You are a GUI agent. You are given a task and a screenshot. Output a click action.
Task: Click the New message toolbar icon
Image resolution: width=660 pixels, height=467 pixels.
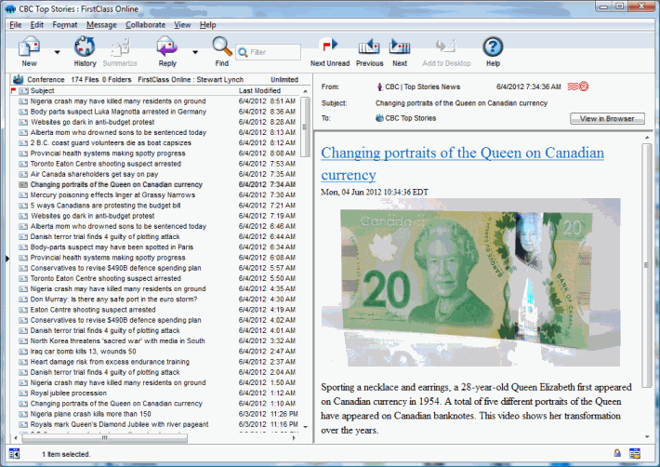(x=29, y=47)
